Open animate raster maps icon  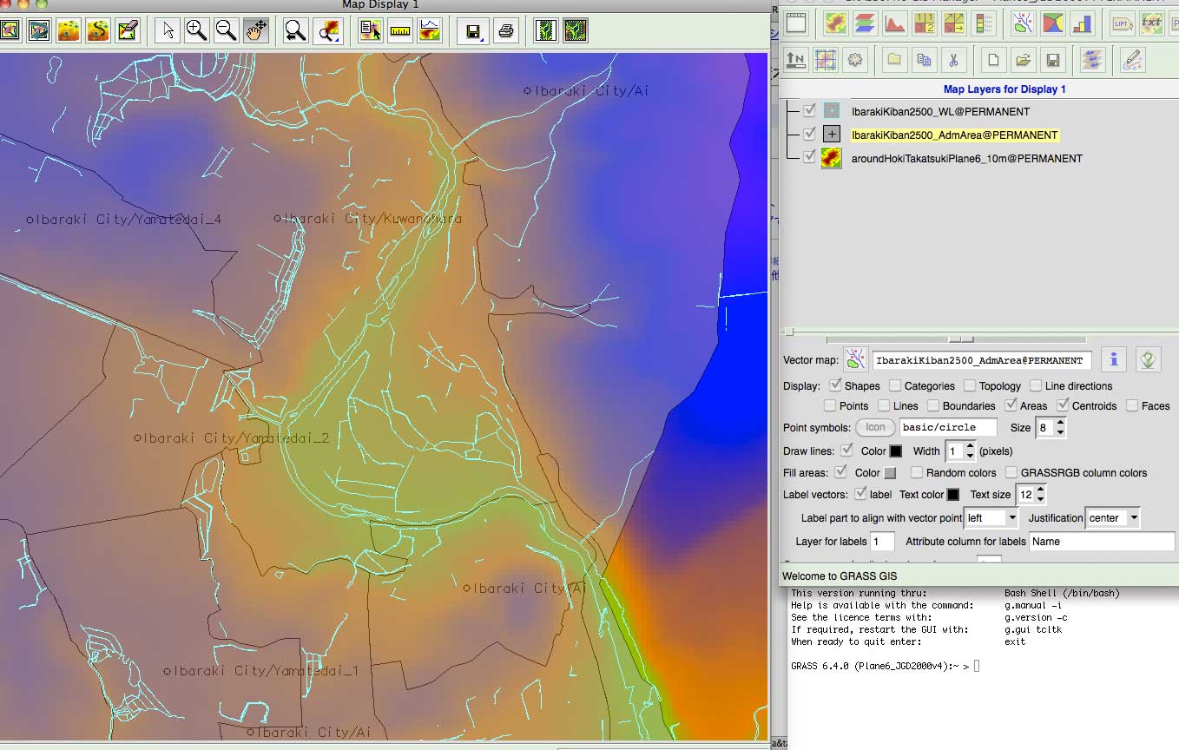pos(1092,60)
